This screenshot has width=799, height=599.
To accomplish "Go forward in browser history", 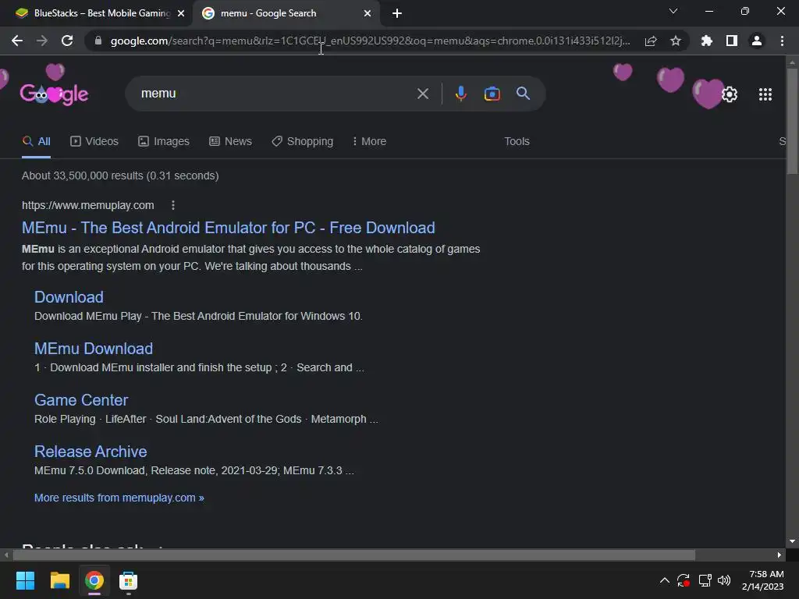I will (x=42, y=41).
